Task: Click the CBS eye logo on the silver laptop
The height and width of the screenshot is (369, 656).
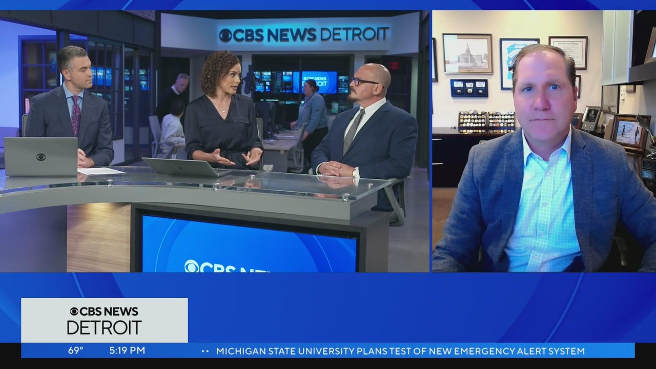Action: pyautogui.click(x=41, y=157)
